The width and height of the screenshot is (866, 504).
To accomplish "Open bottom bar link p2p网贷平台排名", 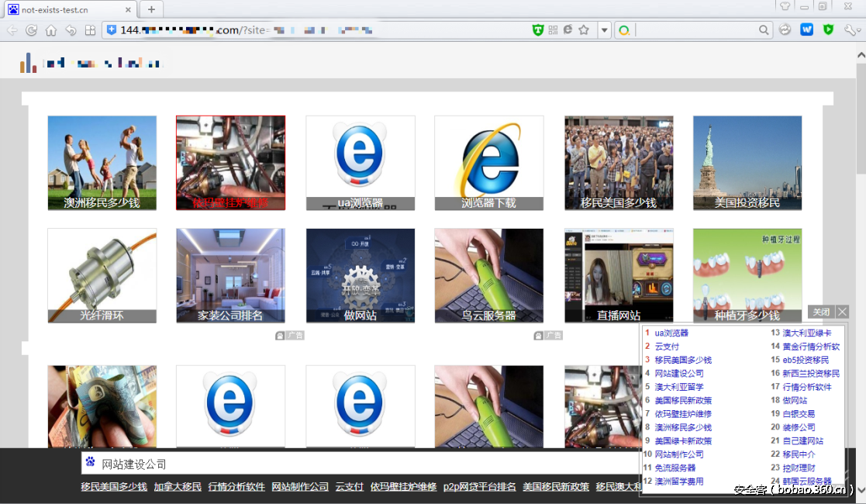I will [479, 487].
